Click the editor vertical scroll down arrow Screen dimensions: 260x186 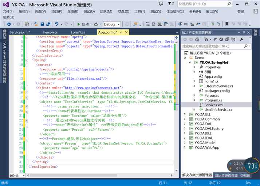pos(176,170)
